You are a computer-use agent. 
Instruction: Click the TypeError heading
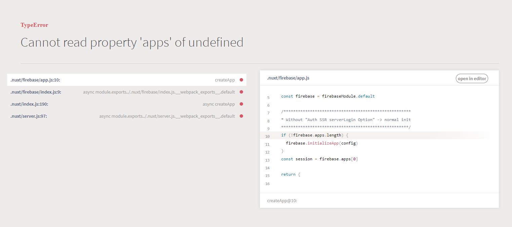[x=34, y=25]
